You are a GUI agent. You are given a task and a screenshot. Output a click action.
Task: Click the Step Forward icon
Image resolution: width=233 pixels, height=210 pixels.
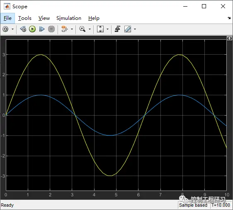[x=42, y=29]
